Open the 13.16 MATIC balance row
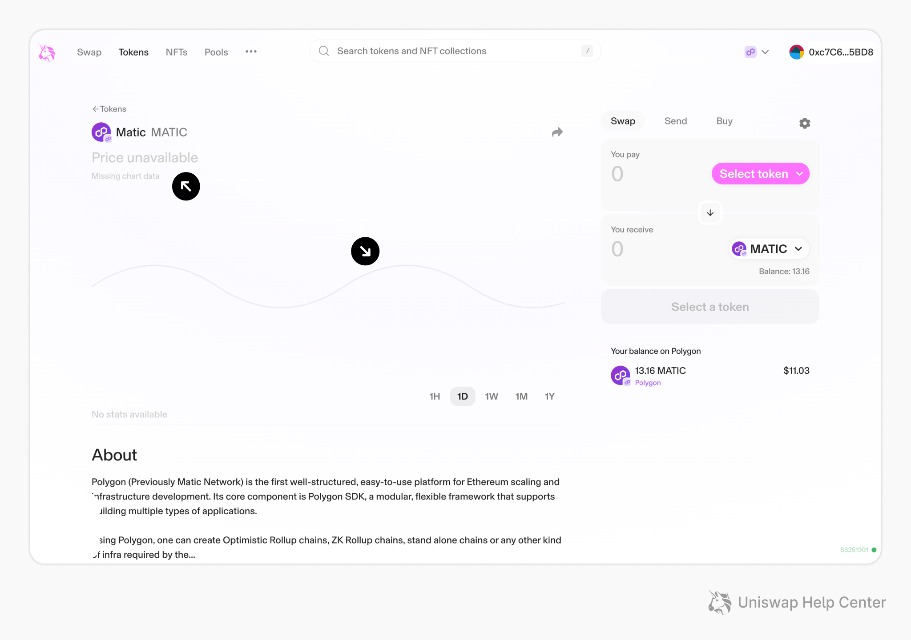 coord(710,376)
